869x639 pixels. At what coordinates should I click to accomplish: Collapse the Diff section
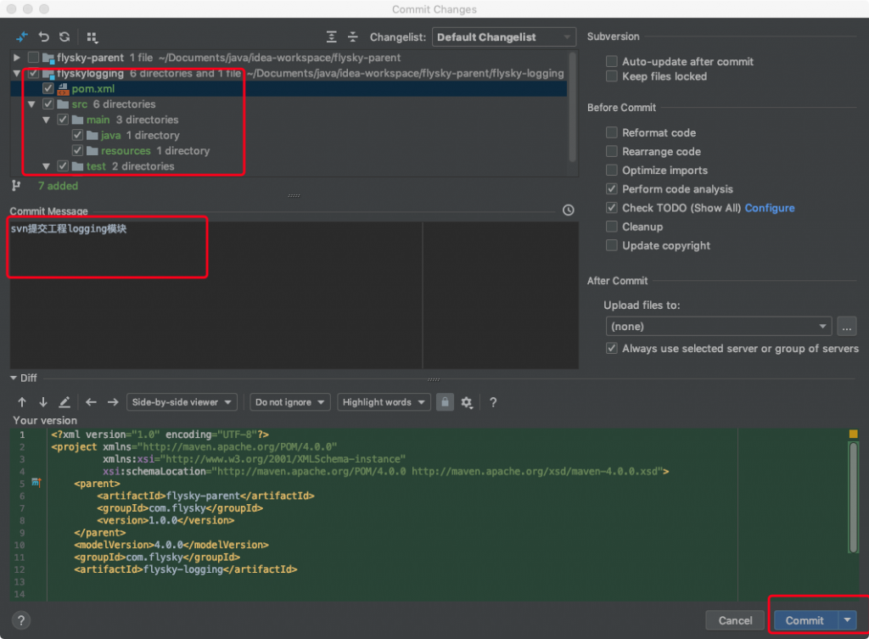click(x=14, y=378)
